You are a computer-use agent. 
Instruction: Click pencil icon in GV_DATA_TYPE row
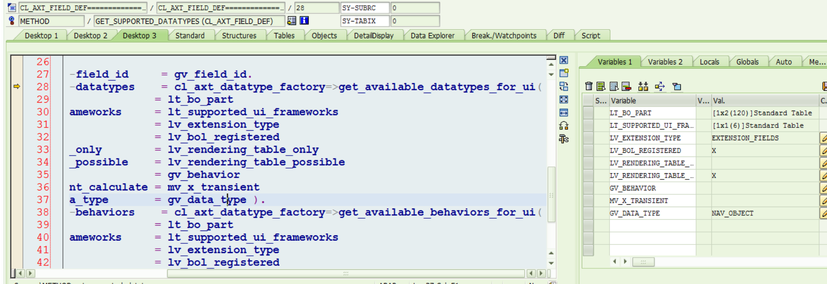click(x=824, y=213)
